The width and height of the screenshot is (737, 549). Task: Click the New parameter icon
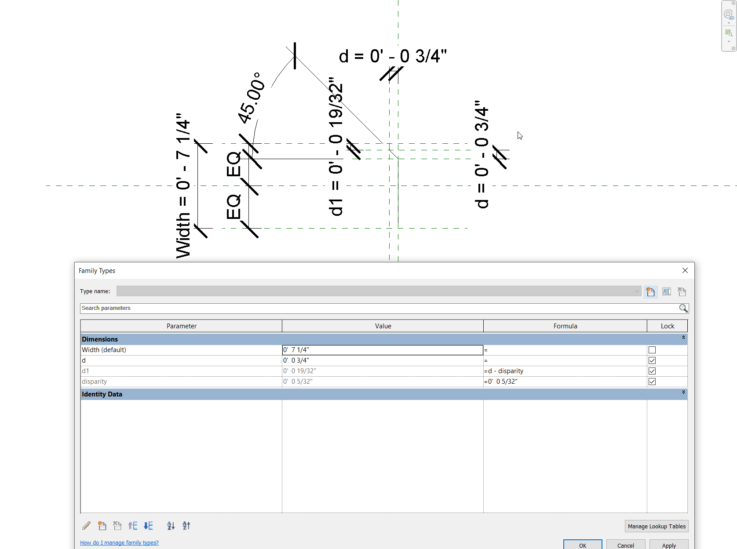[x=102, y=526]
